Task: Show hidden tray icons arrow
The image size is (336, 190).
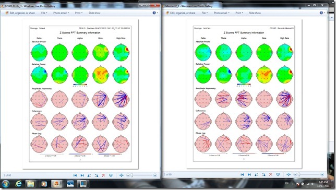Action: click(293, 184)
